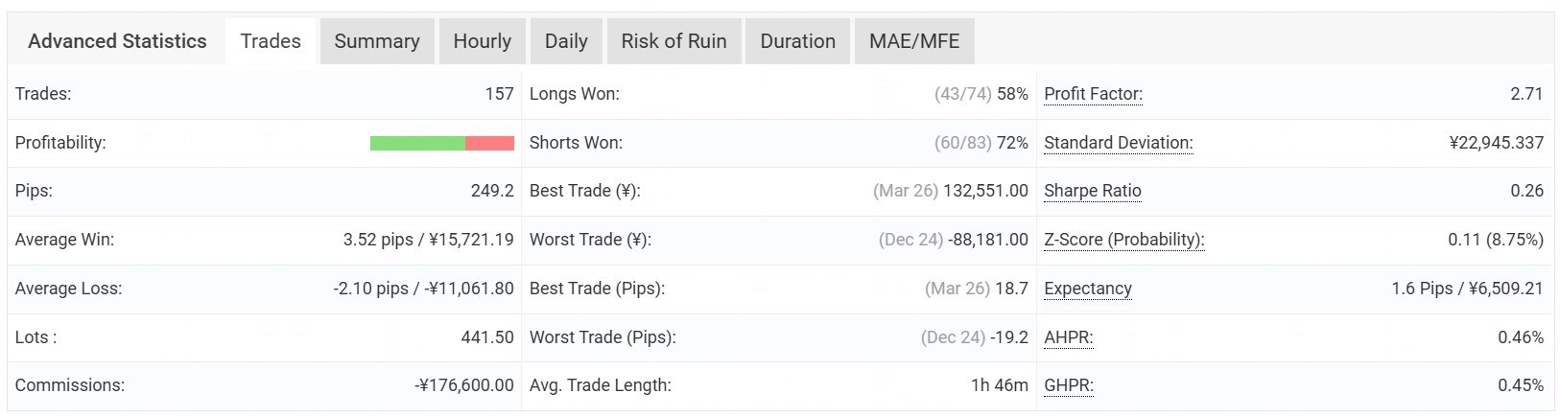This screenshot has width=1560, height=417.
Task: Click the GHPR label
Action: click(1068, 385)
